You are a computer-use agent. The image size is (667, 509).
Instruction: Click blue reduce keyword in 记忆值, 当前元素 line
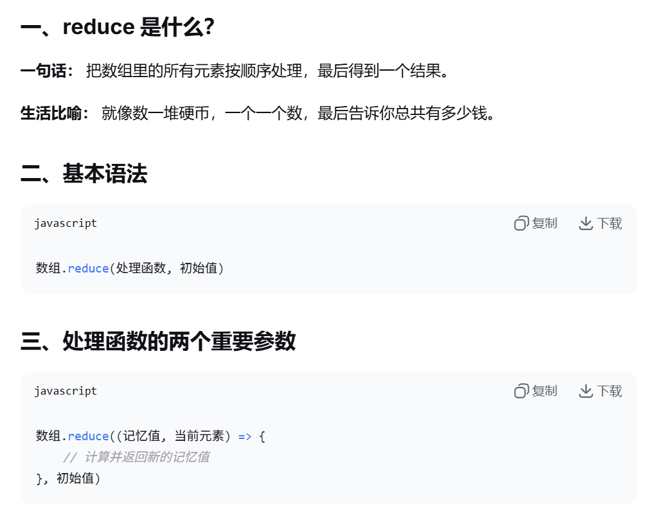click(x=88, y=436)
